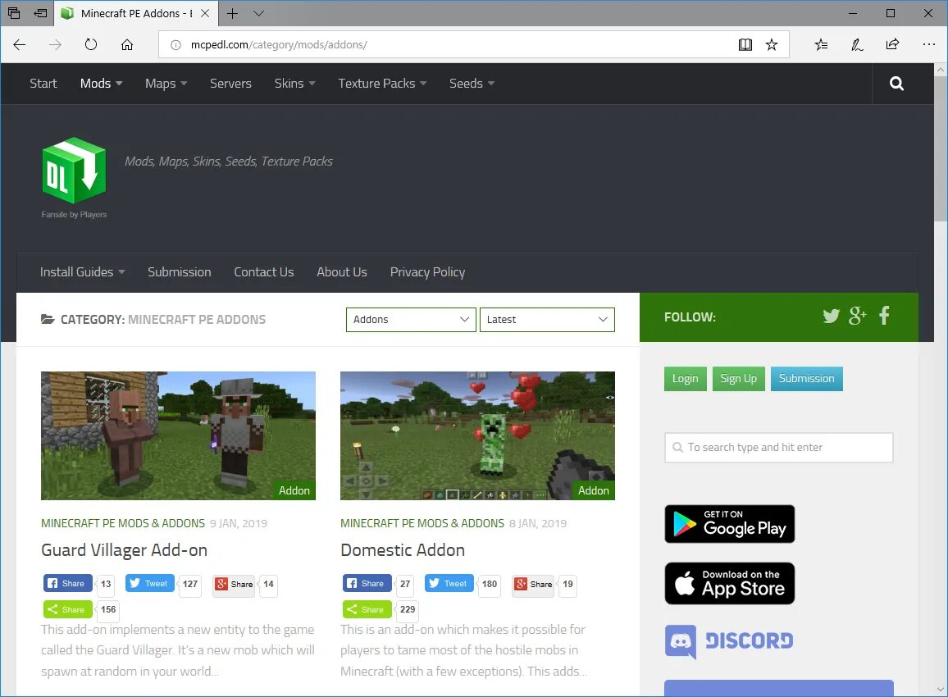Click Get it on Google Play badge

point(730,524)
